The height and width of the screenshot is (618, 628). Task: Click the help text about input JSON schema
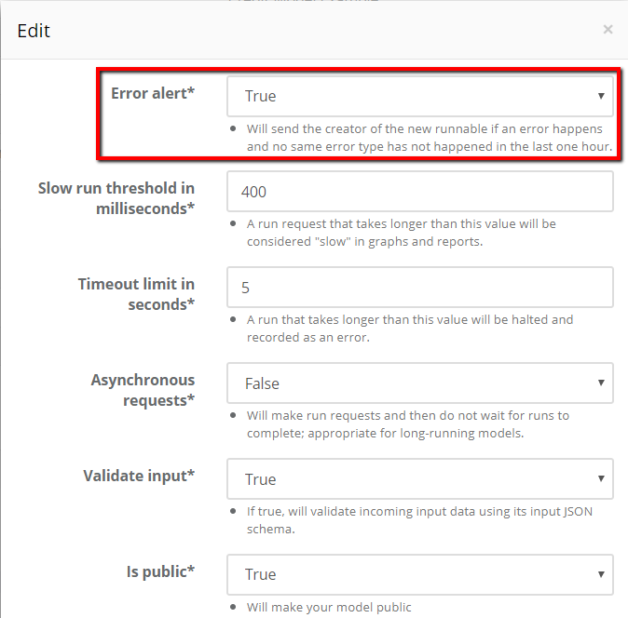point(419,520)
